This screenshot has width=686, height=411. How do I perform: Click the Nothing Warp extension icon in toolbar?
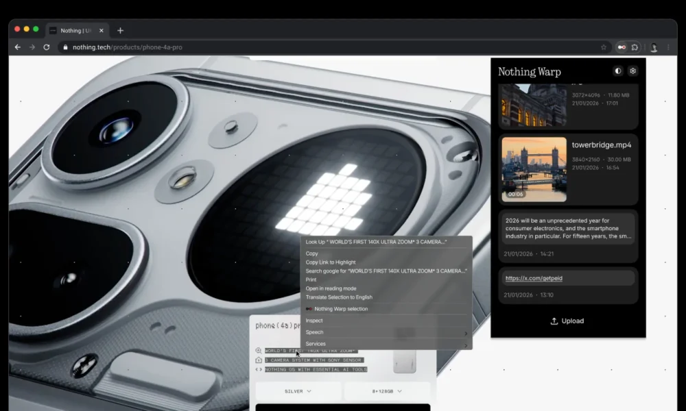point(622,47)
